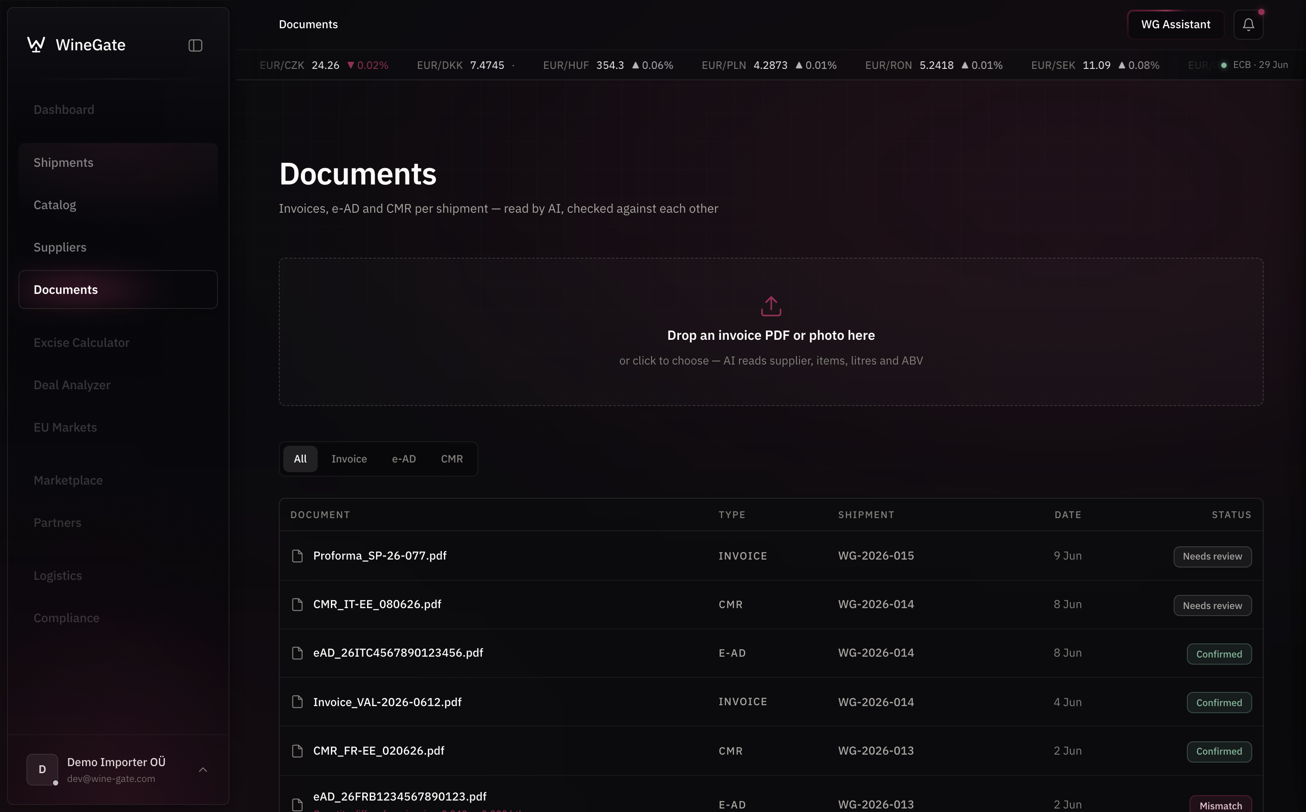Click shipment WG-2026-013 in CMR_FR-EE row
The height and width of the screenshot is (812, 1306).
(x=876, y=751)
